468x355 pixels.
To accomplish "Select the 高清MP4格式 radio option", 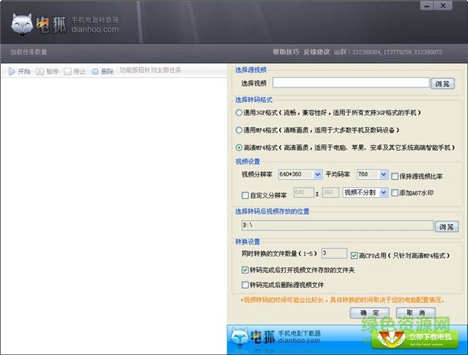I will 239,148.
